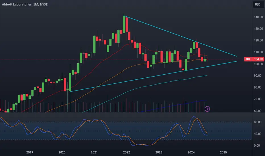
Task: Click the 2021 time axis label
Action: pyautogui.click(x=94, y=152)
